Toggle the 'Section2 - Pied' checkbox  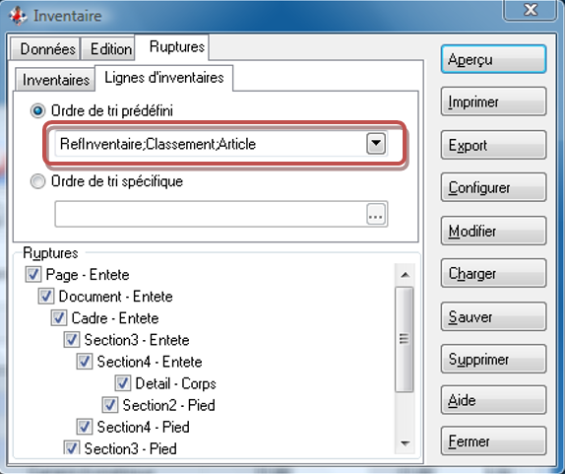coord(110,405)
